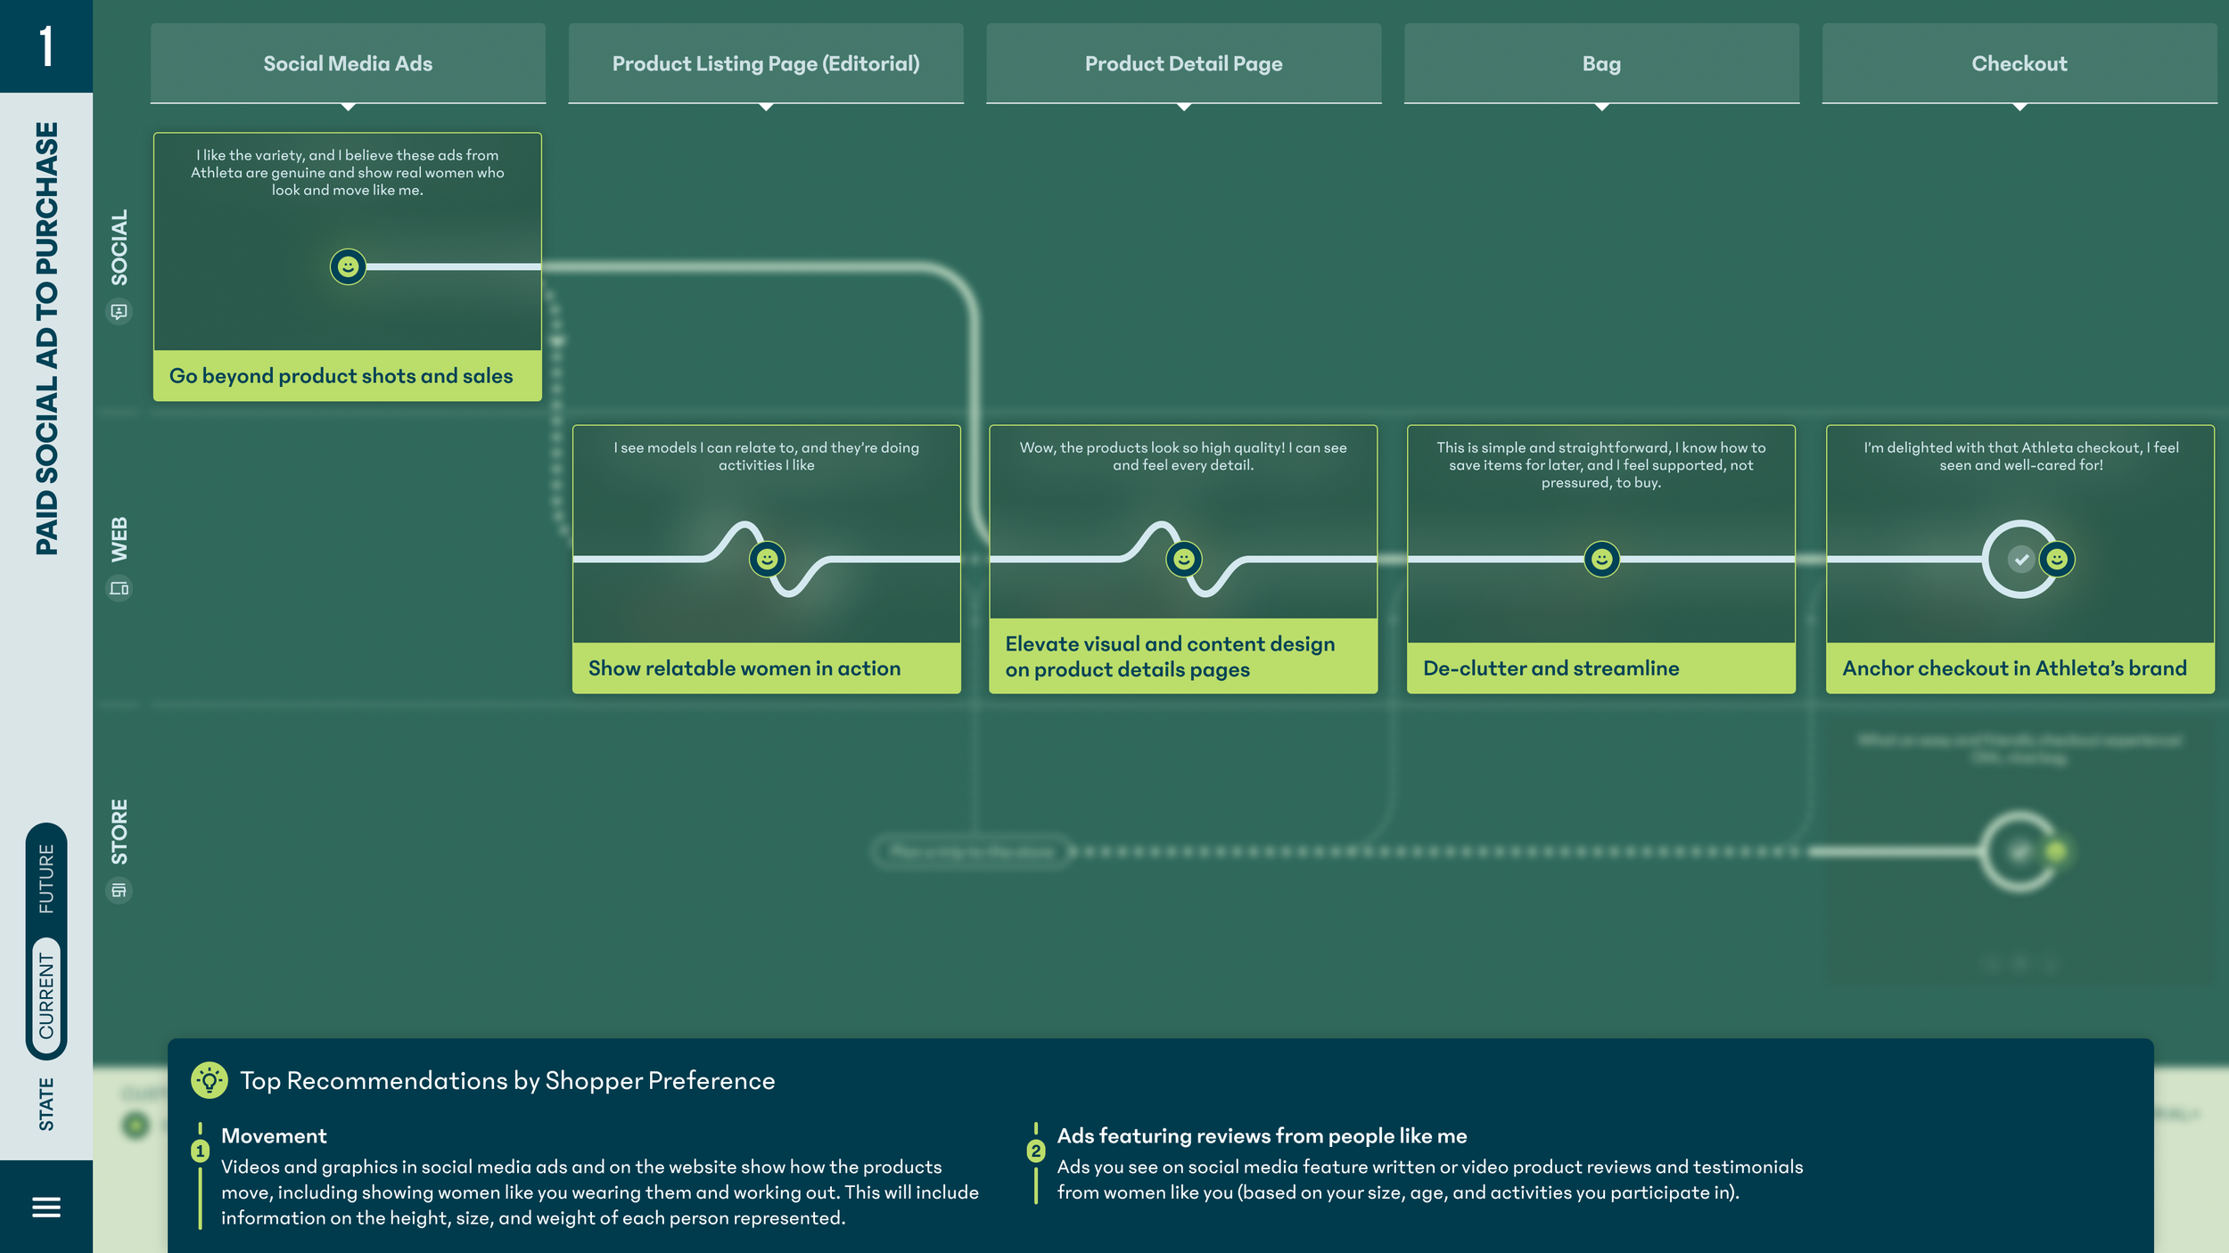
Task: Select the SOCIAL channel row label
Action: (x=119, y=248)
